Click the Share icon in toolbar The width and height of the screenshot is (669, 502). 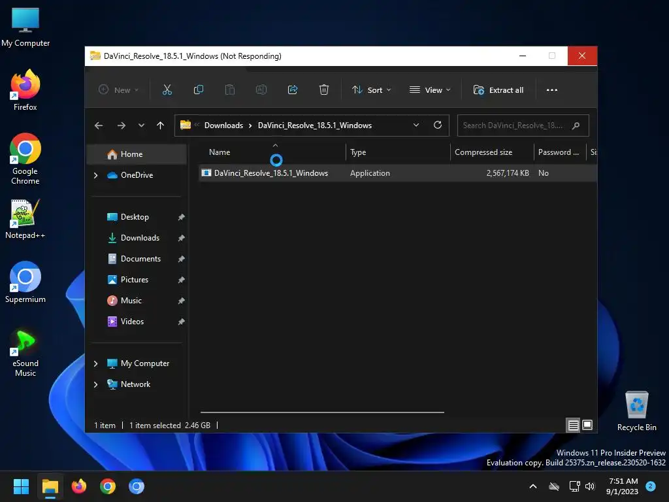point(293,90)
